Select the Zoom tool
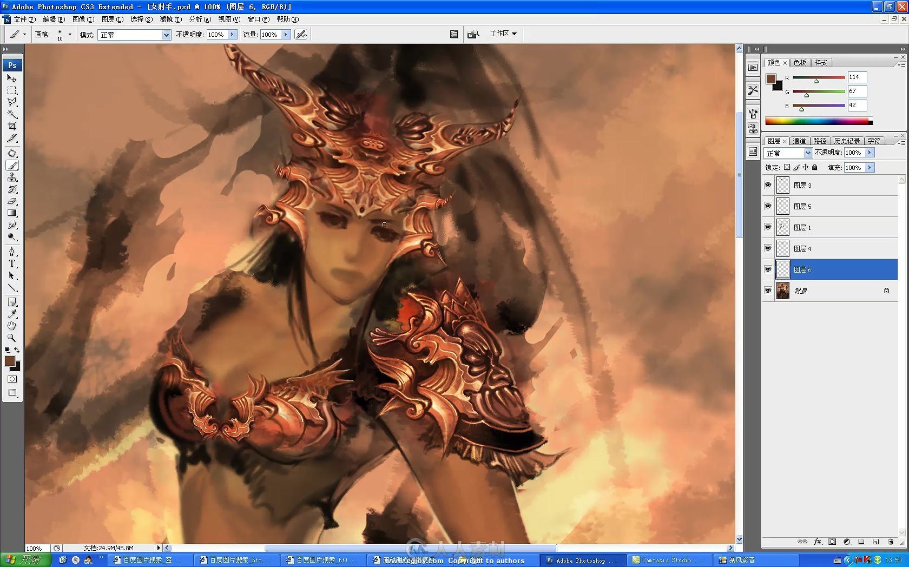The image size is (909, 567). click(x=12, y=338)
